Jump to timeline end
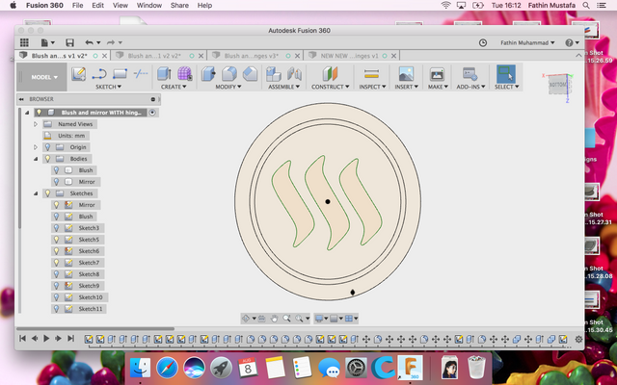This screenshot has width=617, height=385. [70, 338]
